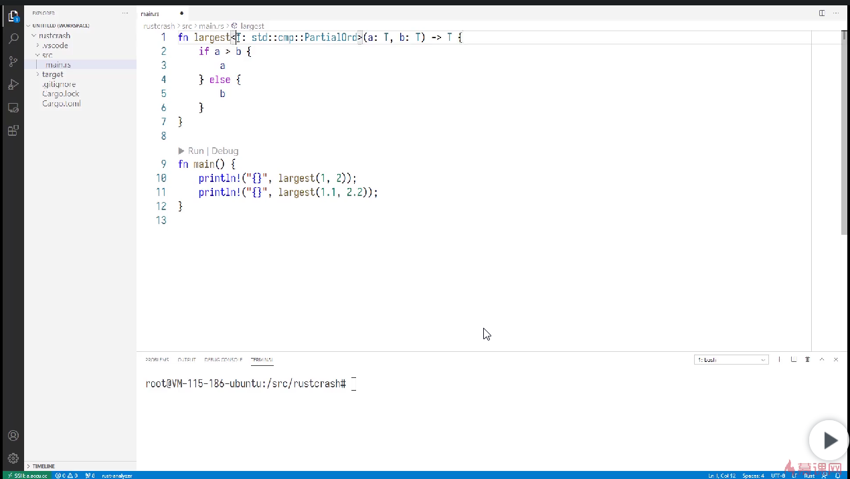Click Ln 1, Col 12 cursor position
The image size is (850, 479).
[x=722, y=475]
